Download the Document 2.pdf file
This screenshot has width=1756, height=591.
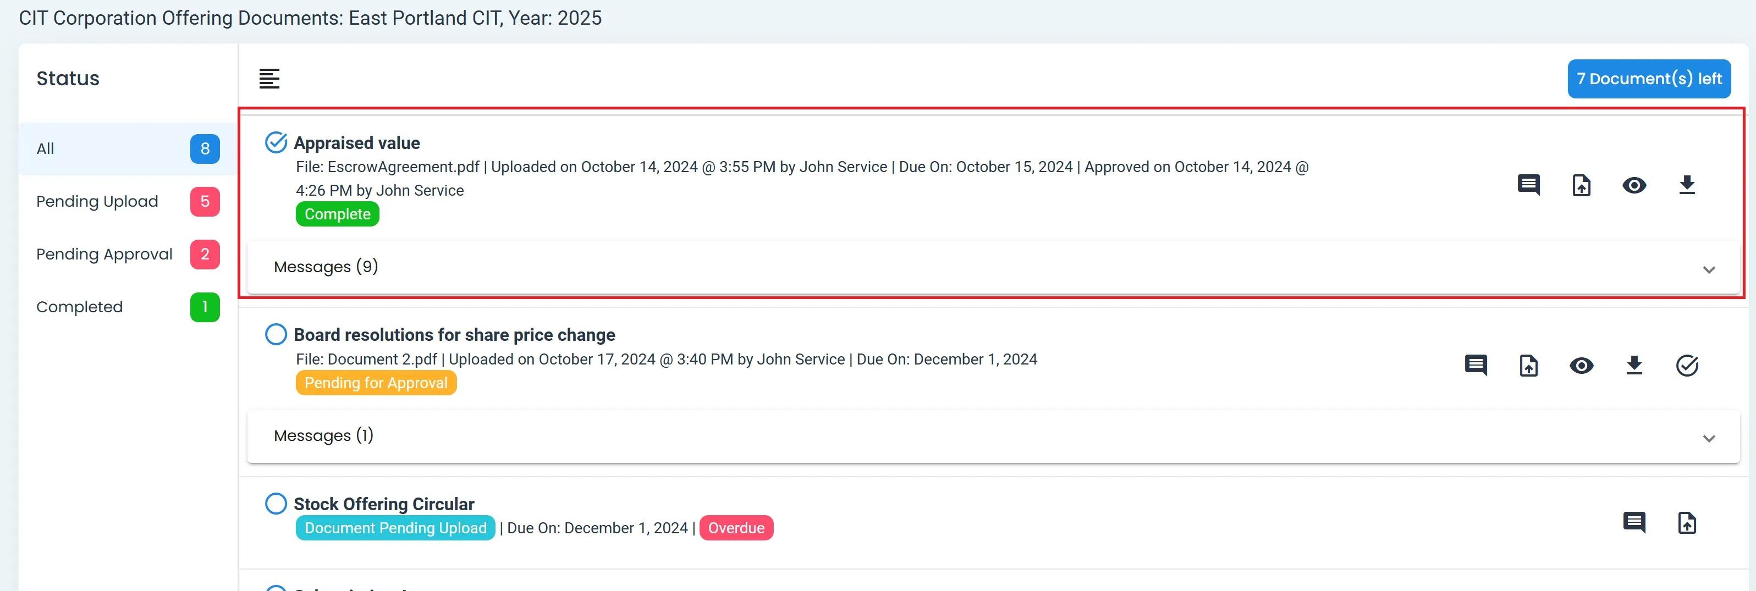click(x=1634, y=366)
